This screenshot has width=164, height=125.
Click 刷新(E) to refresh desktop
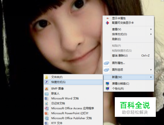point(128,39)
